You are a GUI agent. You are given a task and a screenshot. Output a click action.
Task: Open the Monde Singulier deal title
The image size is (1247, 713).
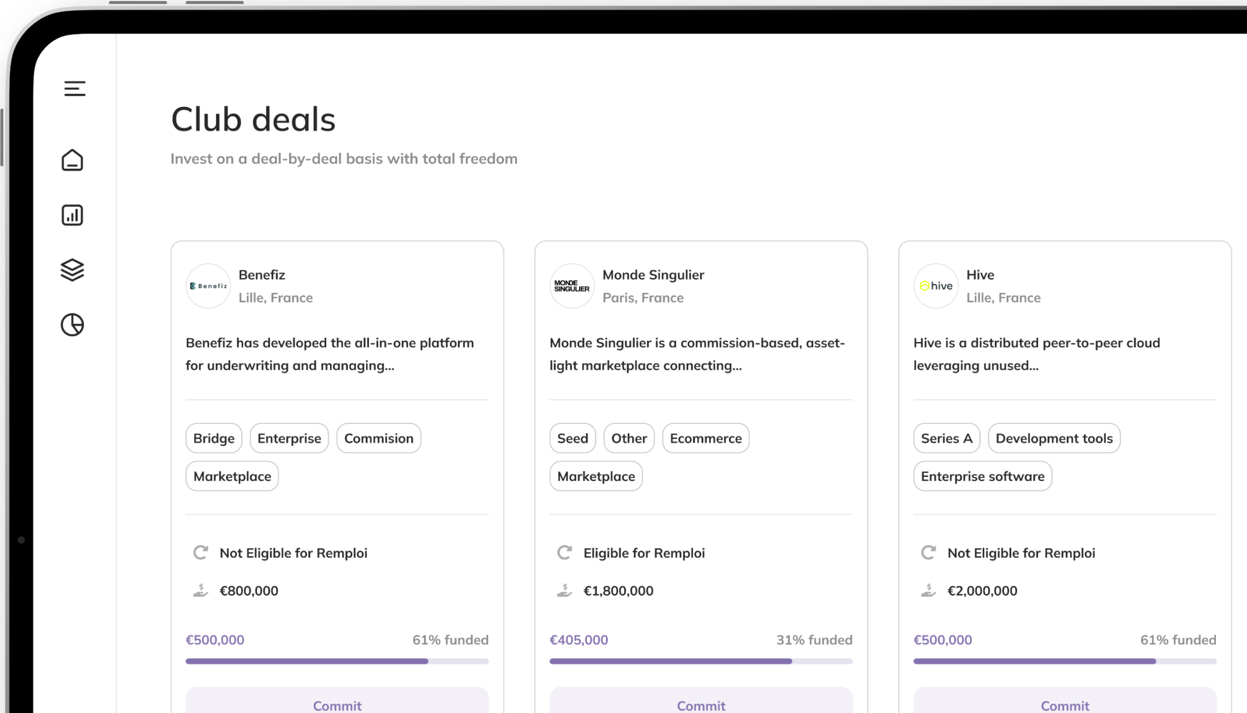point(653,275)
